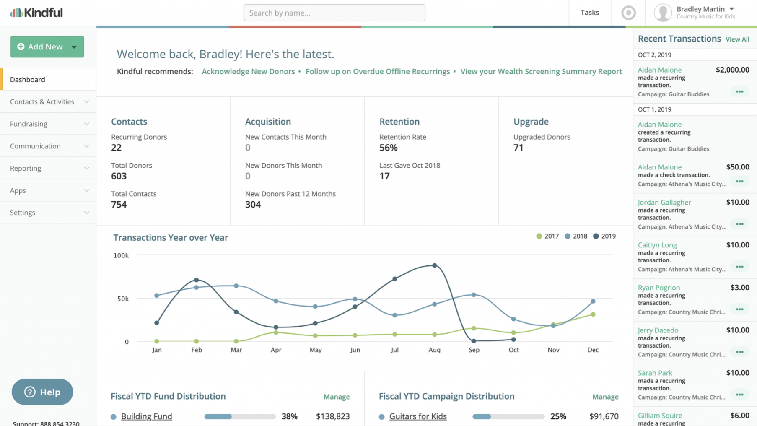The width and height of the screenshot is (757, 426).
Task: Click the Last Gave Oct 2018 value 17
Action: (x=384, y=176)
